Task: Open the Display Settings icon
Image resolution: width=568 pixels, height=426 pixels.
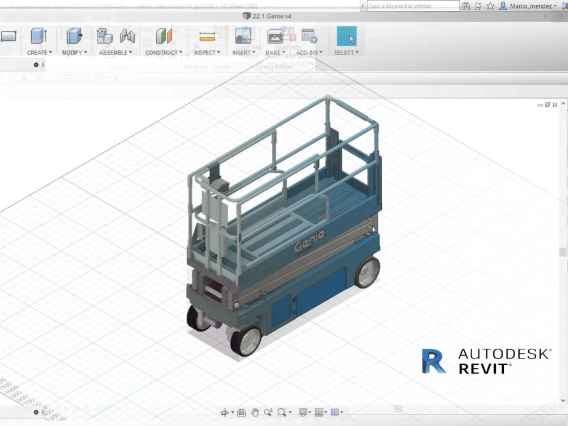Action: (303, 412)
